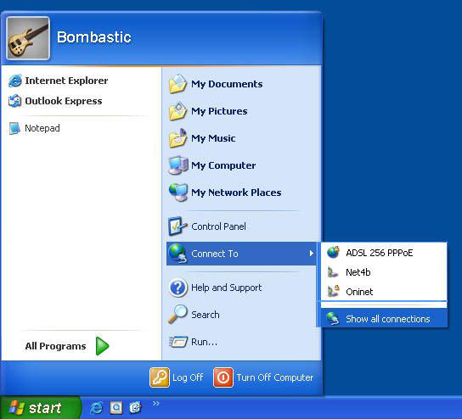The height and width of the screenshot is (419, 462).
Task: Click the Internet Explorer label
Action: click(x=66, y=81)
